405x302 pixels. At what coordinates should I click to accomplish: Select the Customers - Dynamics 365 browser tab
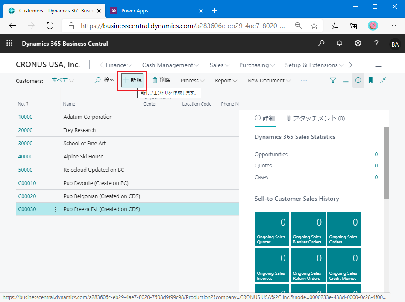[x=53, y=11]
